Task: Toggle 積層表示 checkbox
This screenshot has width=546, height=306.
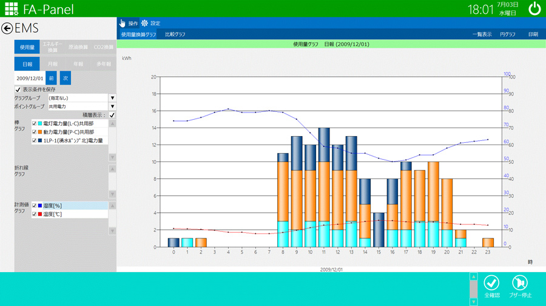Action: pyautogui.click(x=112, y=115)
